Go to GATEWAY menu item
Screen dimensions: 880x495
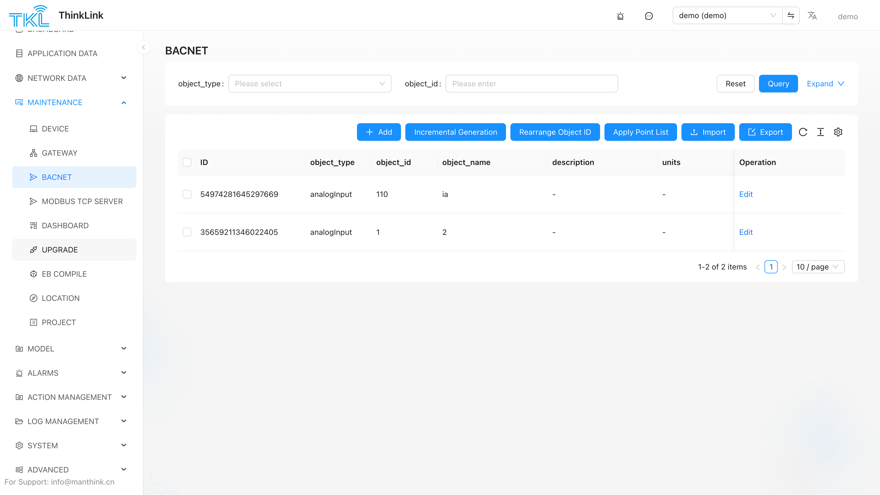74,153
